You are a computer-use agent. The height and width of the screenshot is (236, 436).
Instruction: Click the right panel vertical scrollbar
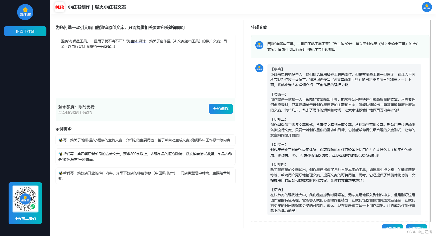(x=430, y=121)
